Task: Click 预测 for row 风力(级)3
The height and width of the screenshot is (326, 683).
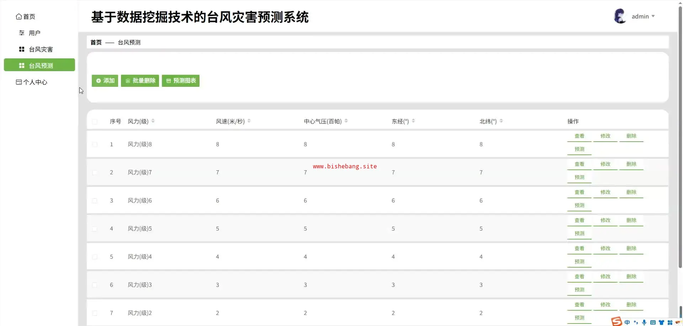Action: pos(579,290)
